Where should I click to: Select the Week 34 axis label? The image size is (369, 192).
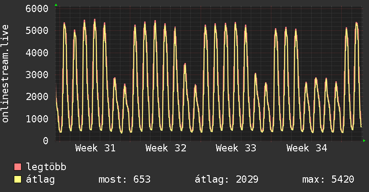point(307,148)
